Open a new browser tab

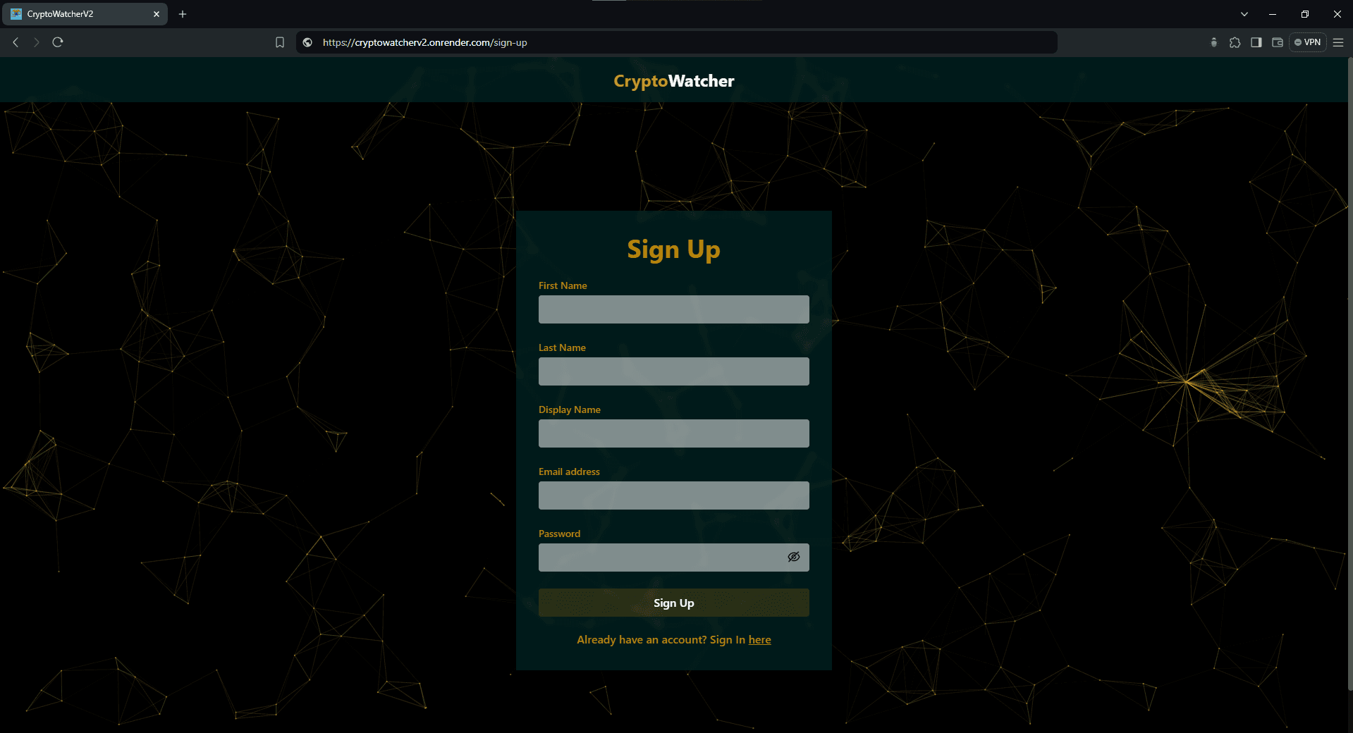183,14
